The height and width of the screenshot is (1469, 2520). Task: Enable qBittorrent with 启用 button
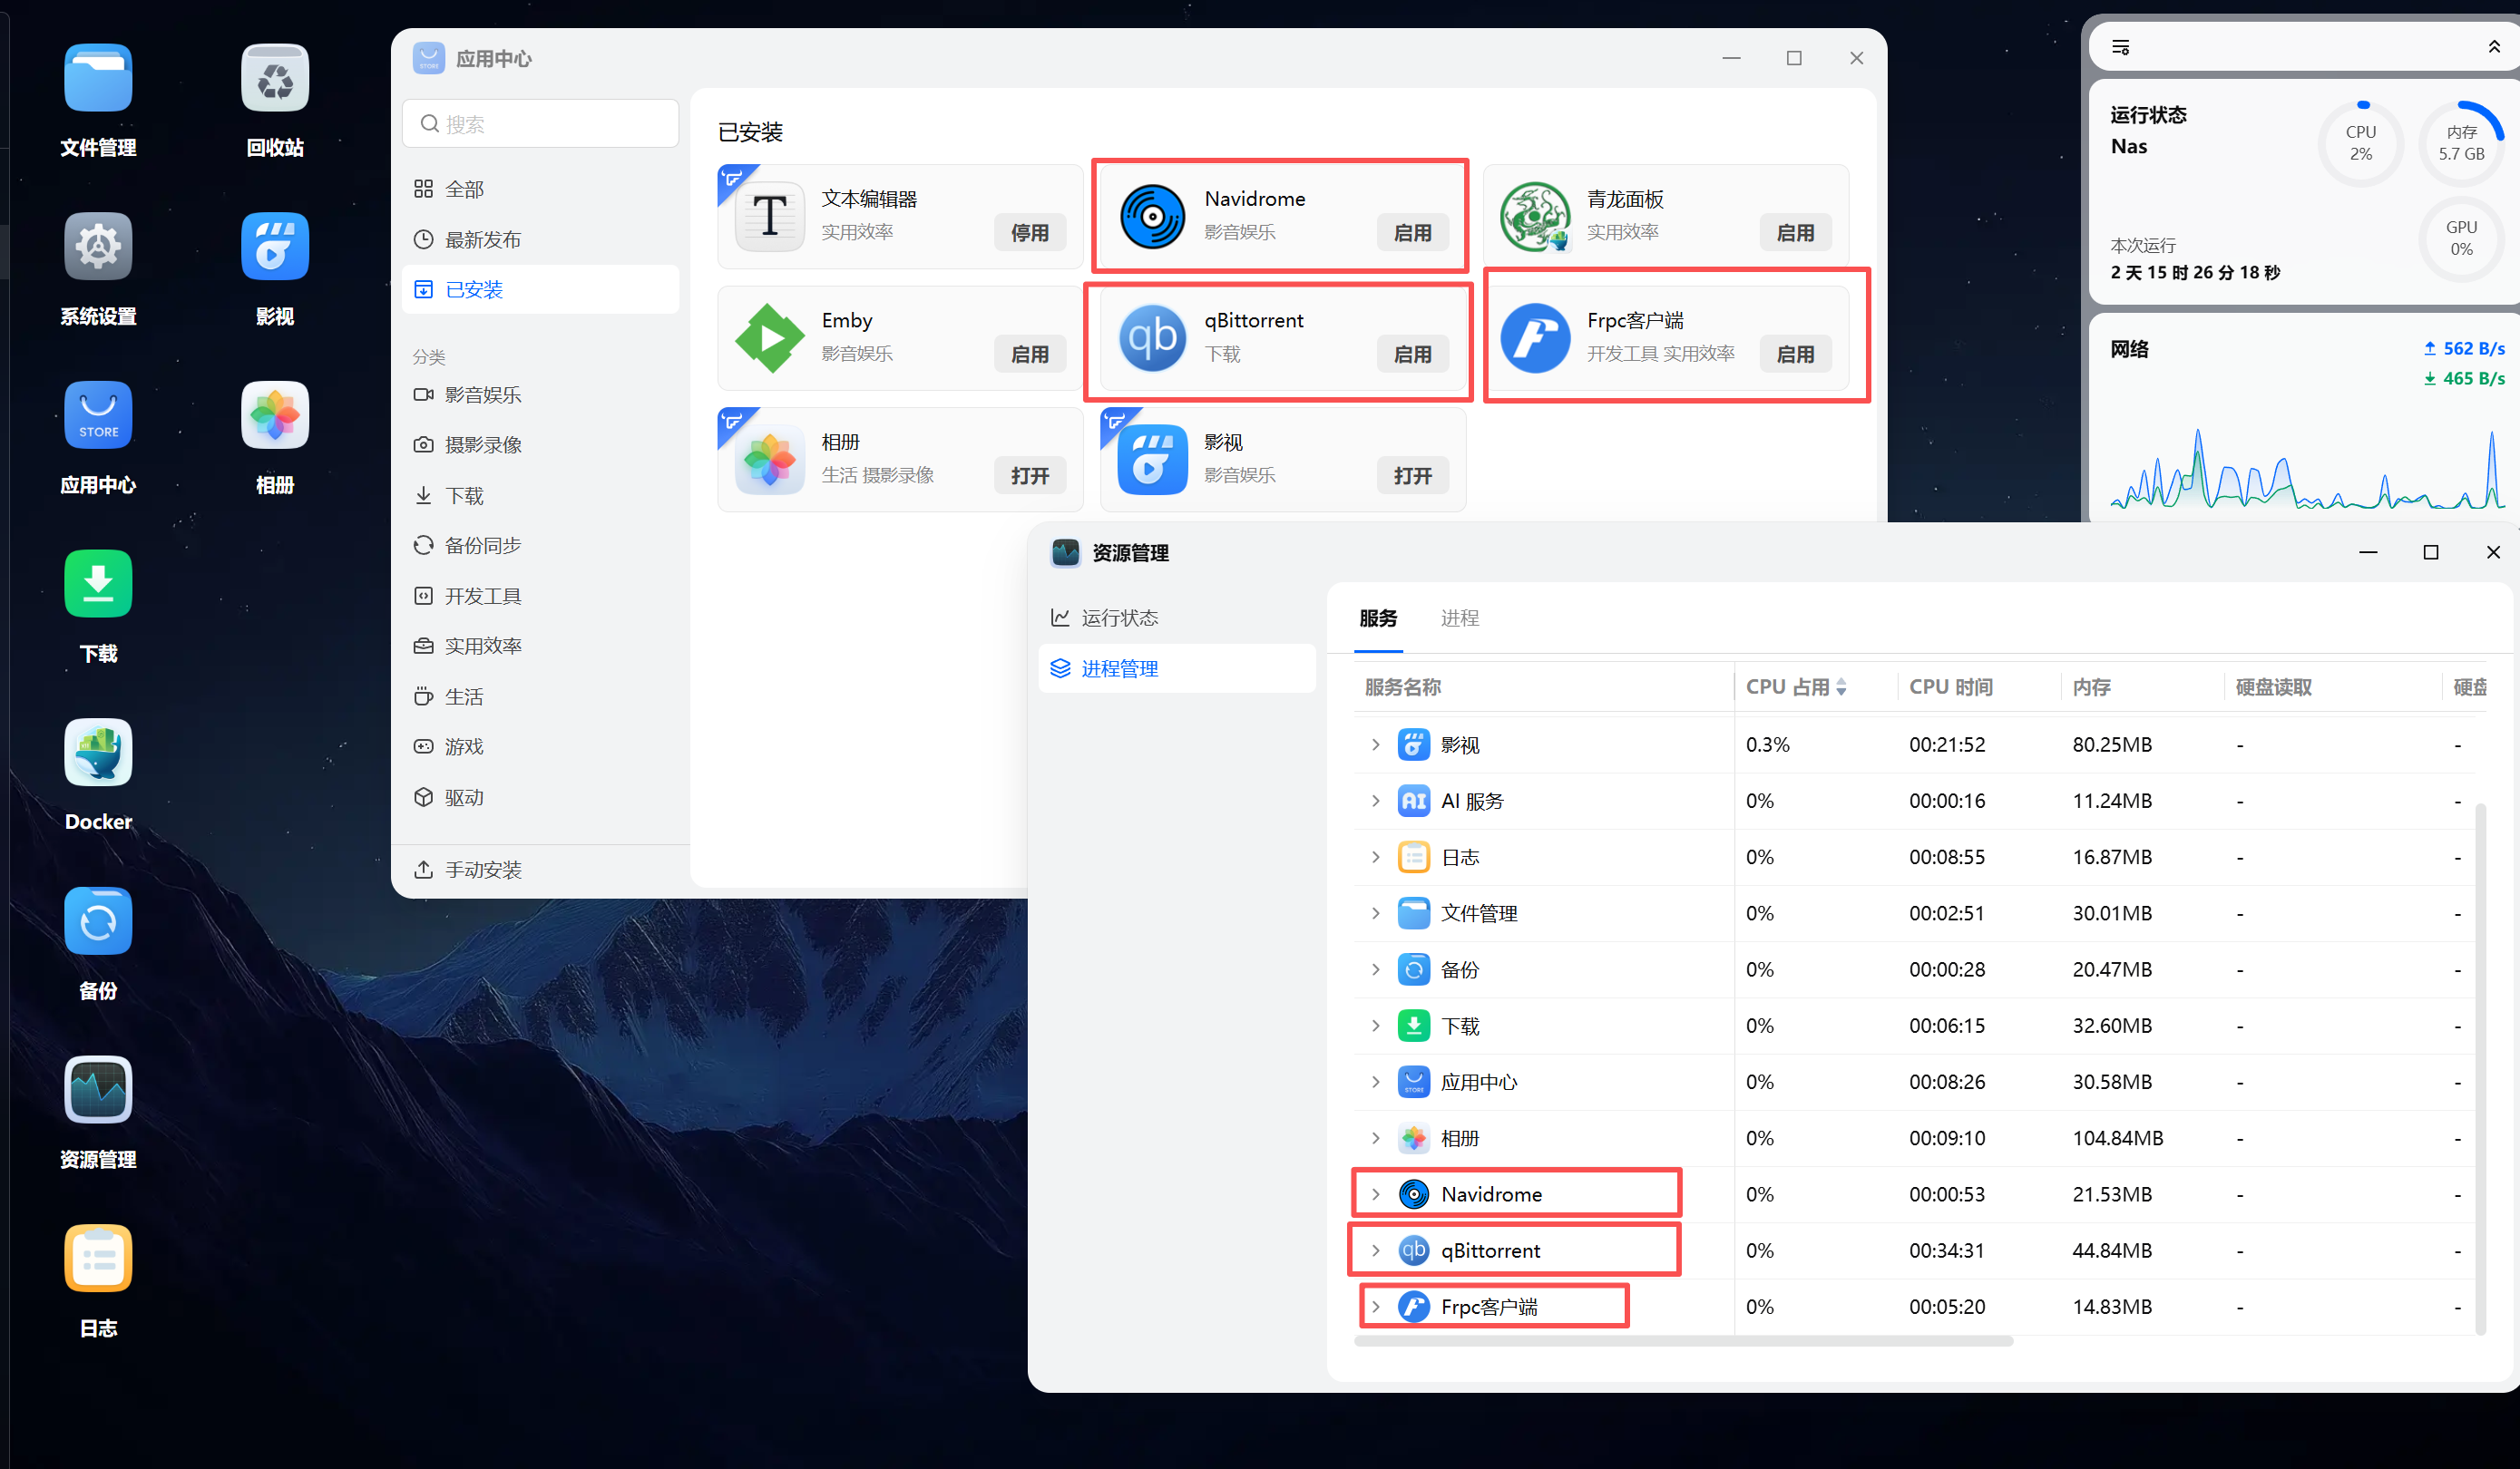pyautogui.click(x=1412, y=354)
